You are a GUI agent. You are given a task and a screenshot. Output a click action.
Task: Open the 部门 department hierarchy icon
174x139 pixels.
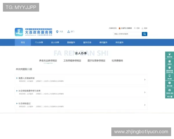tap(68, 32)
